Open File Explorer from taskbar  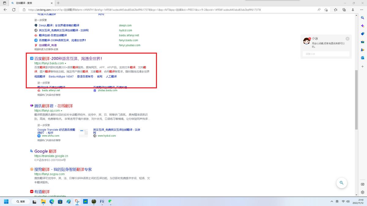point(43,201)
